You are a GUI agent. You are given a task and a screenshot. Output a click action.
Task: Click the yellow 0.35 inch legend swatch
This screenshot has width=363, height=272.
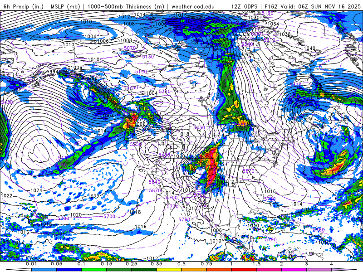point(169,270)
